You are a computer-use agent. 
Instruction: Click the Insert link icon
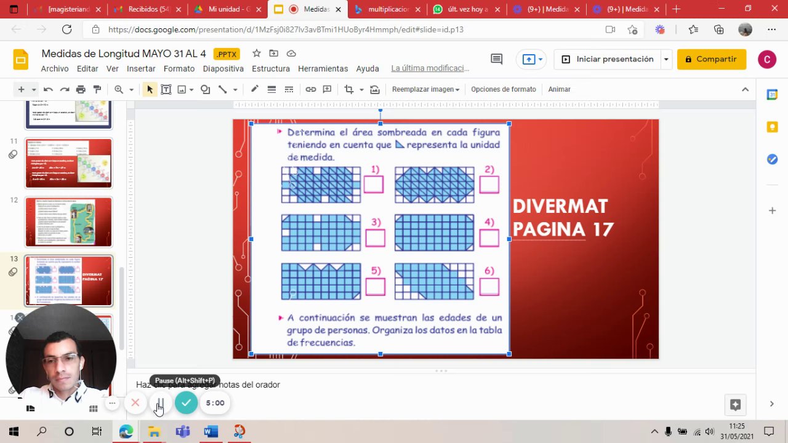[x=311, y=89]
